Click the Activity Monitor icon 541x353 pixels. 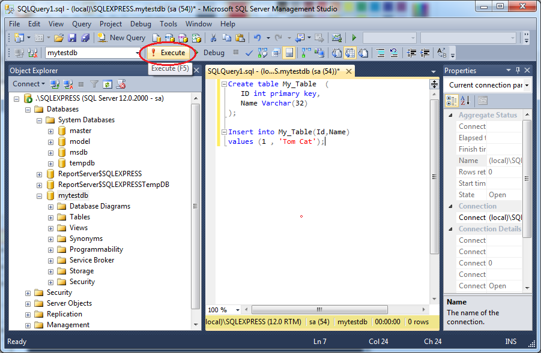click(336, 38)
